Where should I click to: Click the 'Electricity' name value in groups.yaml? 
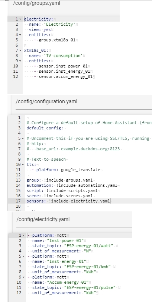coord(59,24)
